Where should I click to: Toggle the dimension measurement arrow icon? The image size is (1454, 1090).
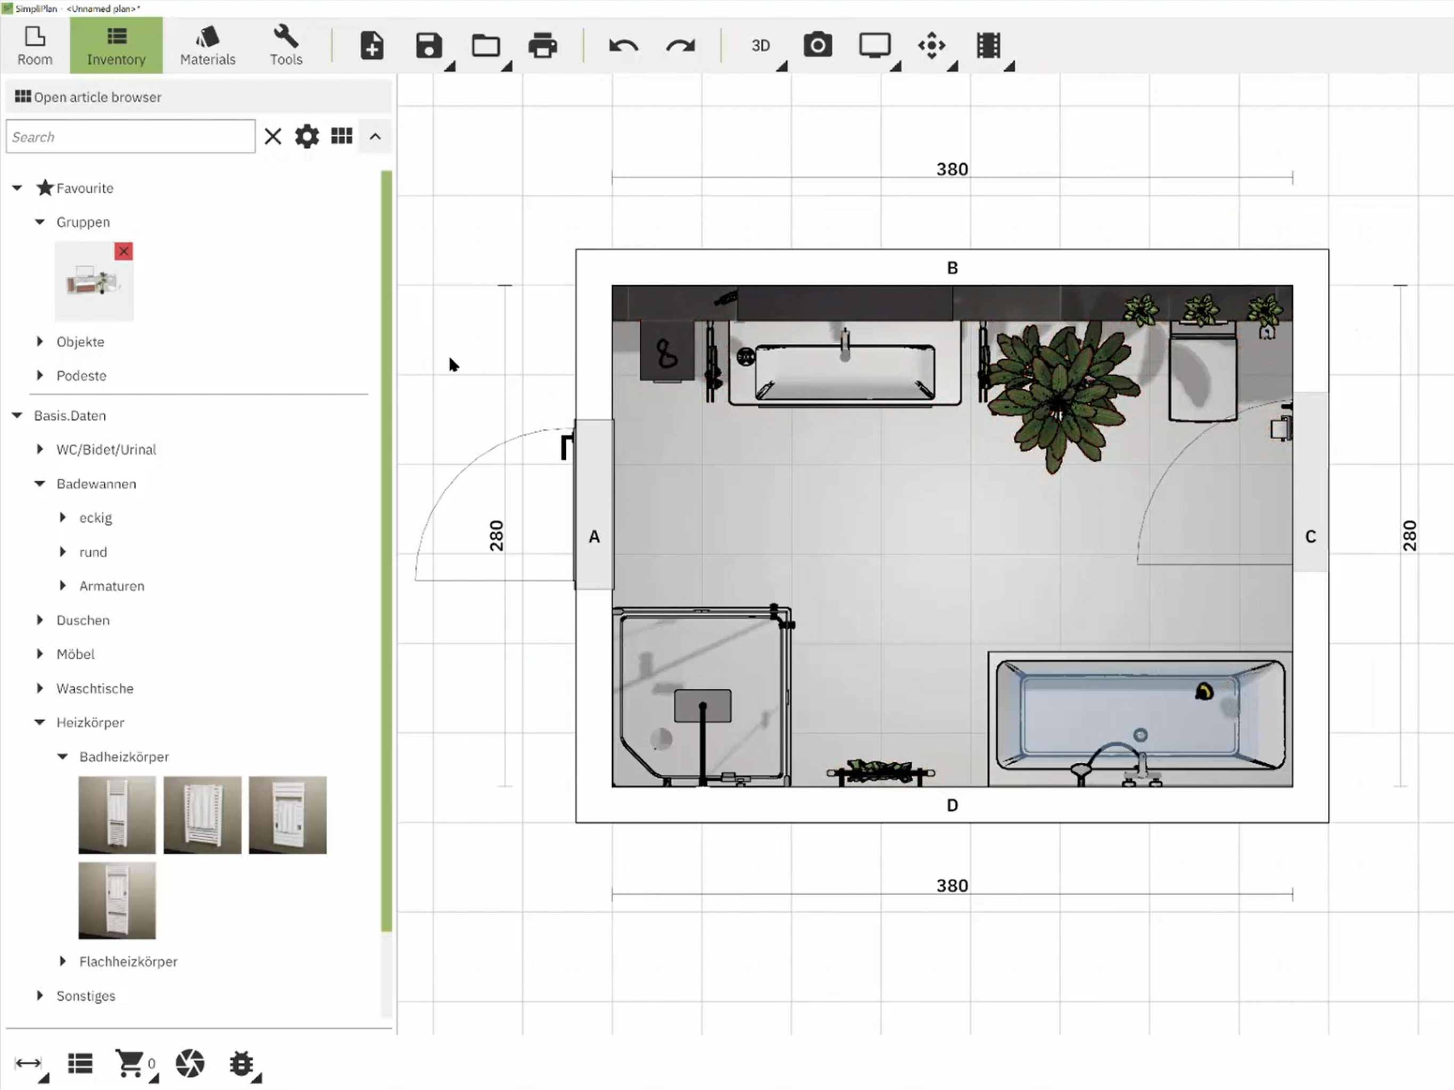[x=28, y=1063]
